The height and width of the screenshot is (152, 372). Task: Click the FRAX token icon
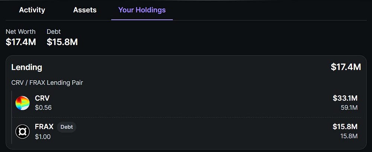click(x=22, y=132)
